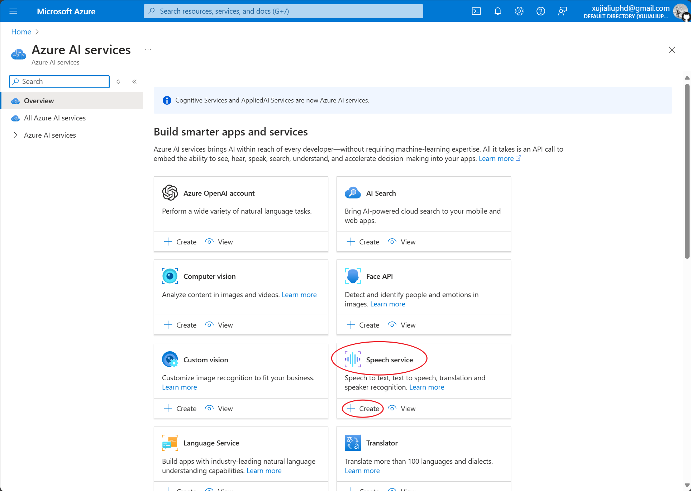The image size is (691, 491).
Task: Open the hamburger portal menu
Action: 13,11
